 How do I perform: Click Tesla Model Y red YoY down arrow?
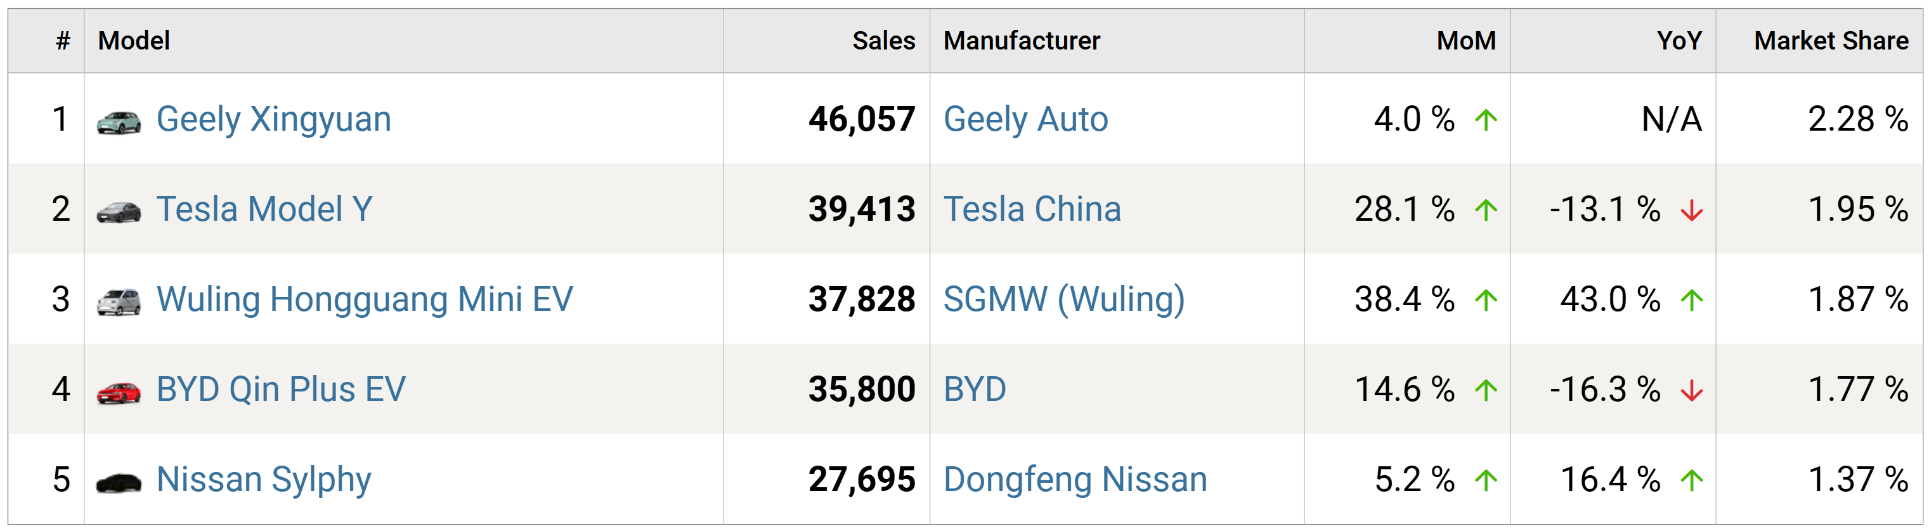[x=1692, y=211]
